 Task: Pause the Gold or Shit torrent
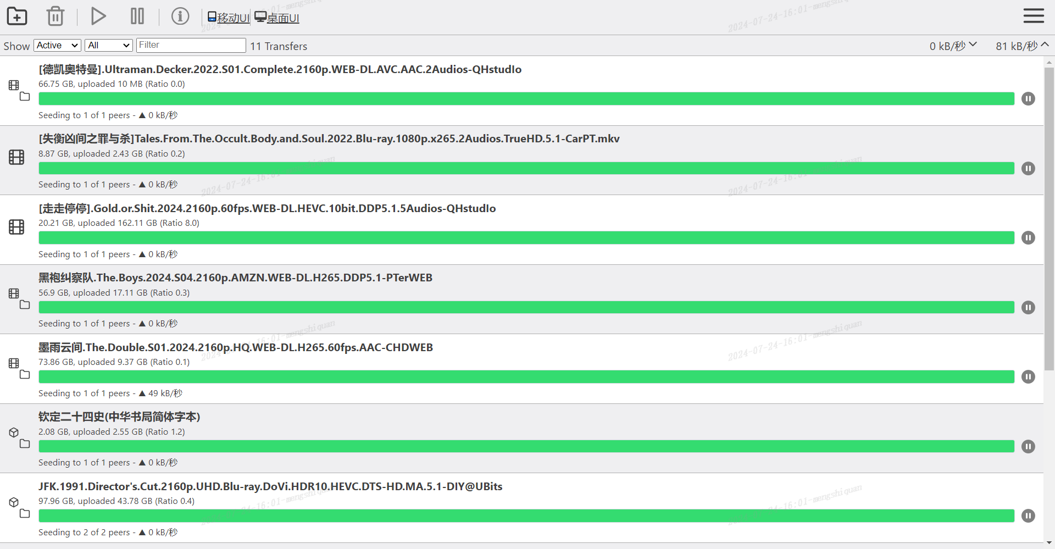(1028, 238)
